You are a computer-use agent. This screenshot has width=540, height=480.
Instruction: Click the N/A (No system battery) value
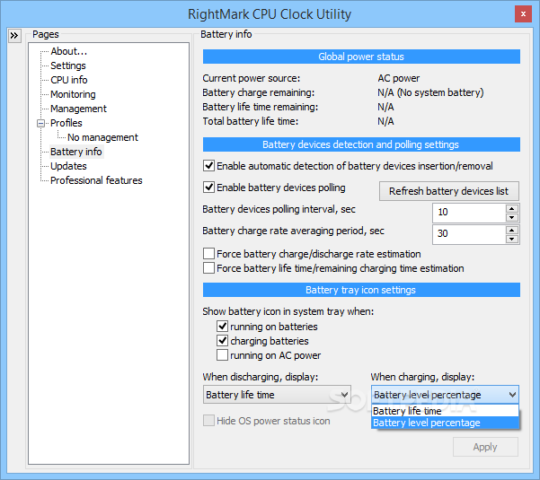pyautogui.click(x=430, y=92)
